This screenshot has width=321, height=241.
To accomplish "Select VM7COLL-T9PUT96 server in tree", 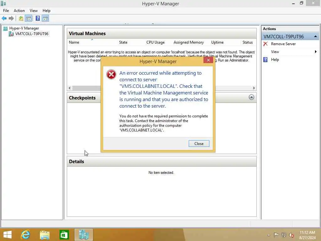I will click(32, 34).
